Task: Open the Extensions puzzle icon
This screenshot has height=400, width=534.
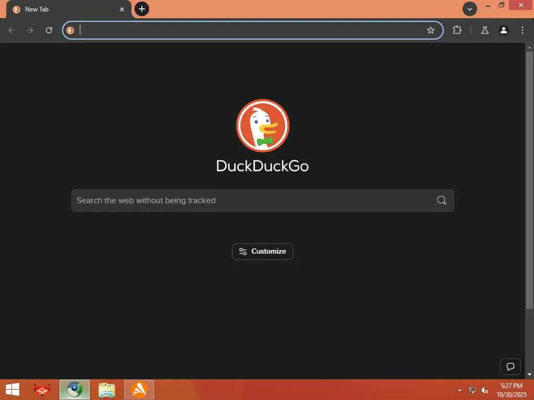Action: point(457,30)
